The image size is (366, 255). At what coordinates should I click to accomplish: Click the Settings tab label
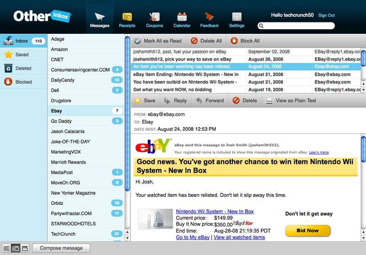pyautogui.click(x=237, y=26)
